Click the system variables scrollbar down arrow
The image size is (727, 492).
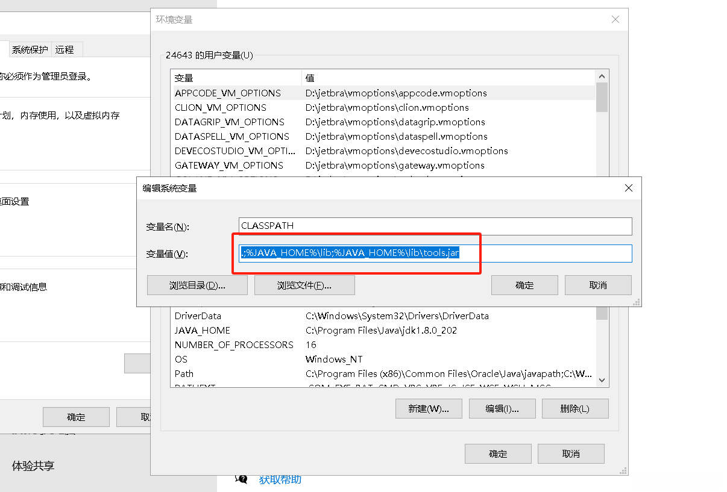tap(602, 380)
